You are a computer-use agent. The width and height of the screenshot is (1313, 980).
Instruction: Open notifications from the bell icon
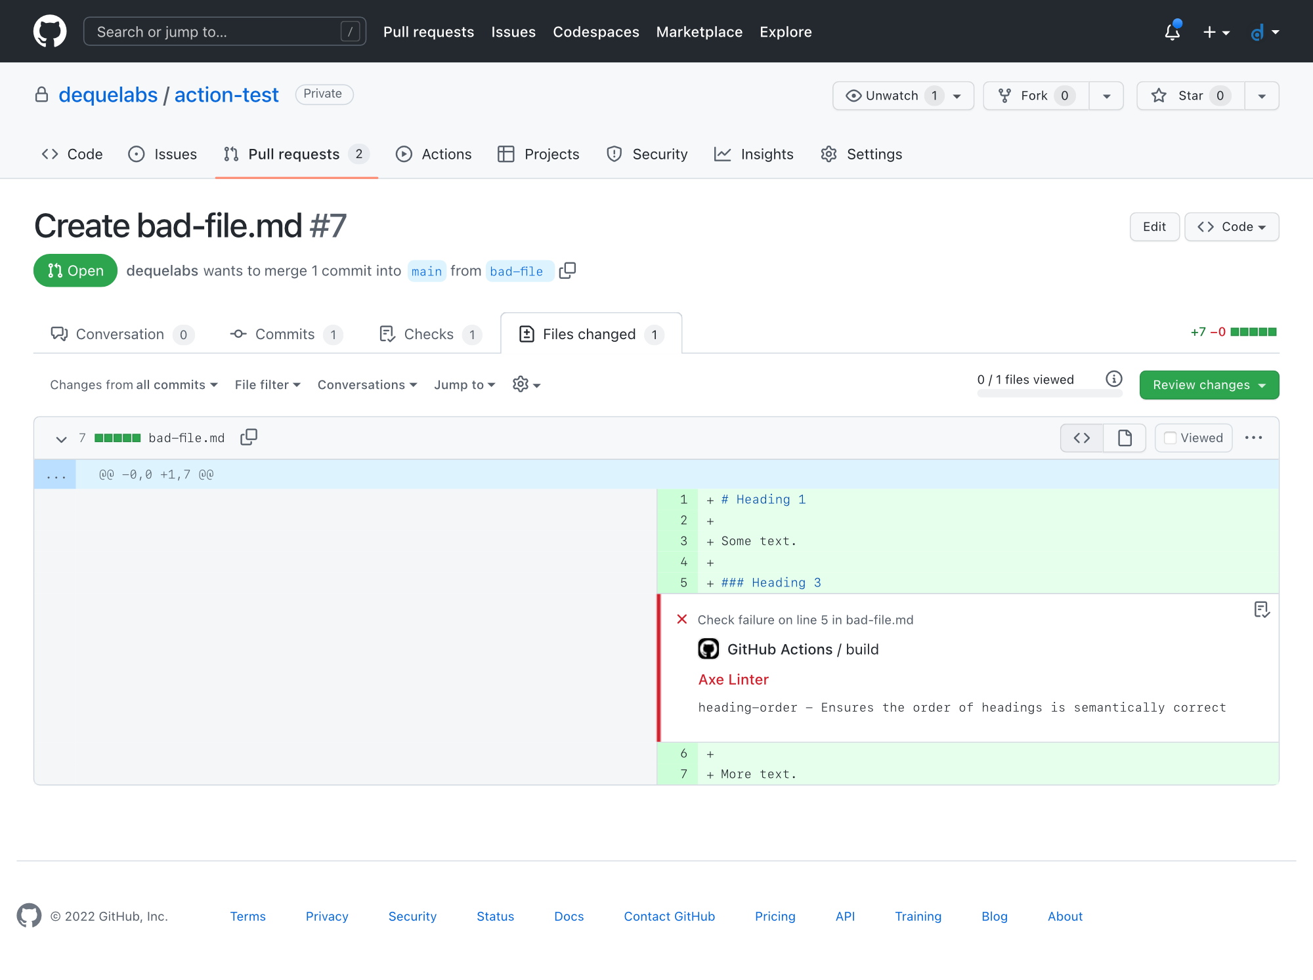click(1172, 31)
